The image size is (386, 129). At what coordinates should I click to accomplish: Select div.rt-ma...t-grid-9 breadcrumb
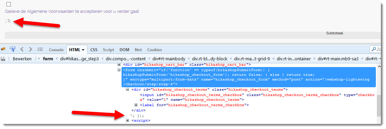(x=252, y=59)
